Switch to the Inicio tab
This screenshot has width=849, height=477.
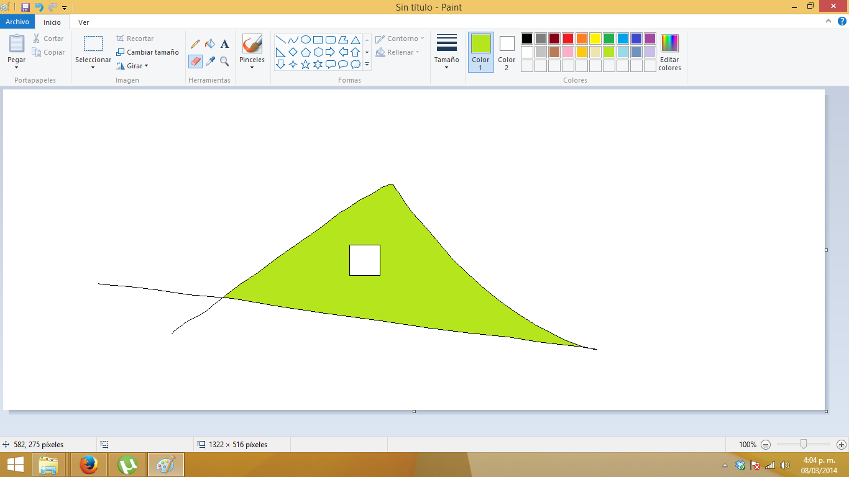coord(52,22)
